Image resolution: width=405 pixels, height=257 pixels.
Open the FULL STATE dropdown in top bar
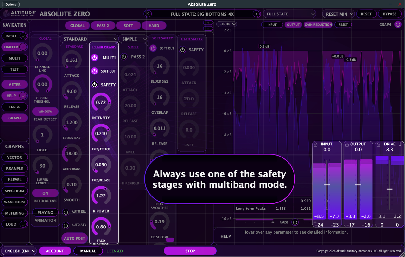tap(289, 14)
